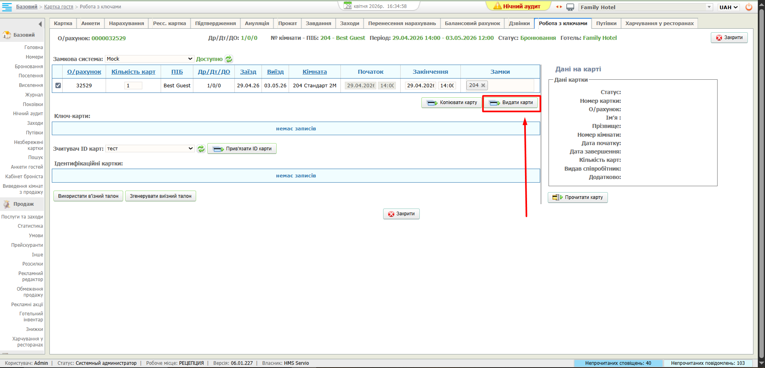
Task: Open the Замкова система dropdown
Action: coord(149,59)
